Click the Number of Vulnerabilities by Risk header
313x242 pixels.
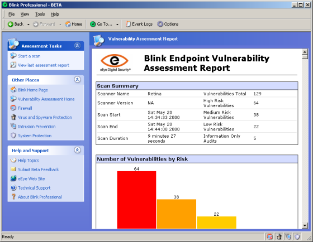coord(197,159)
